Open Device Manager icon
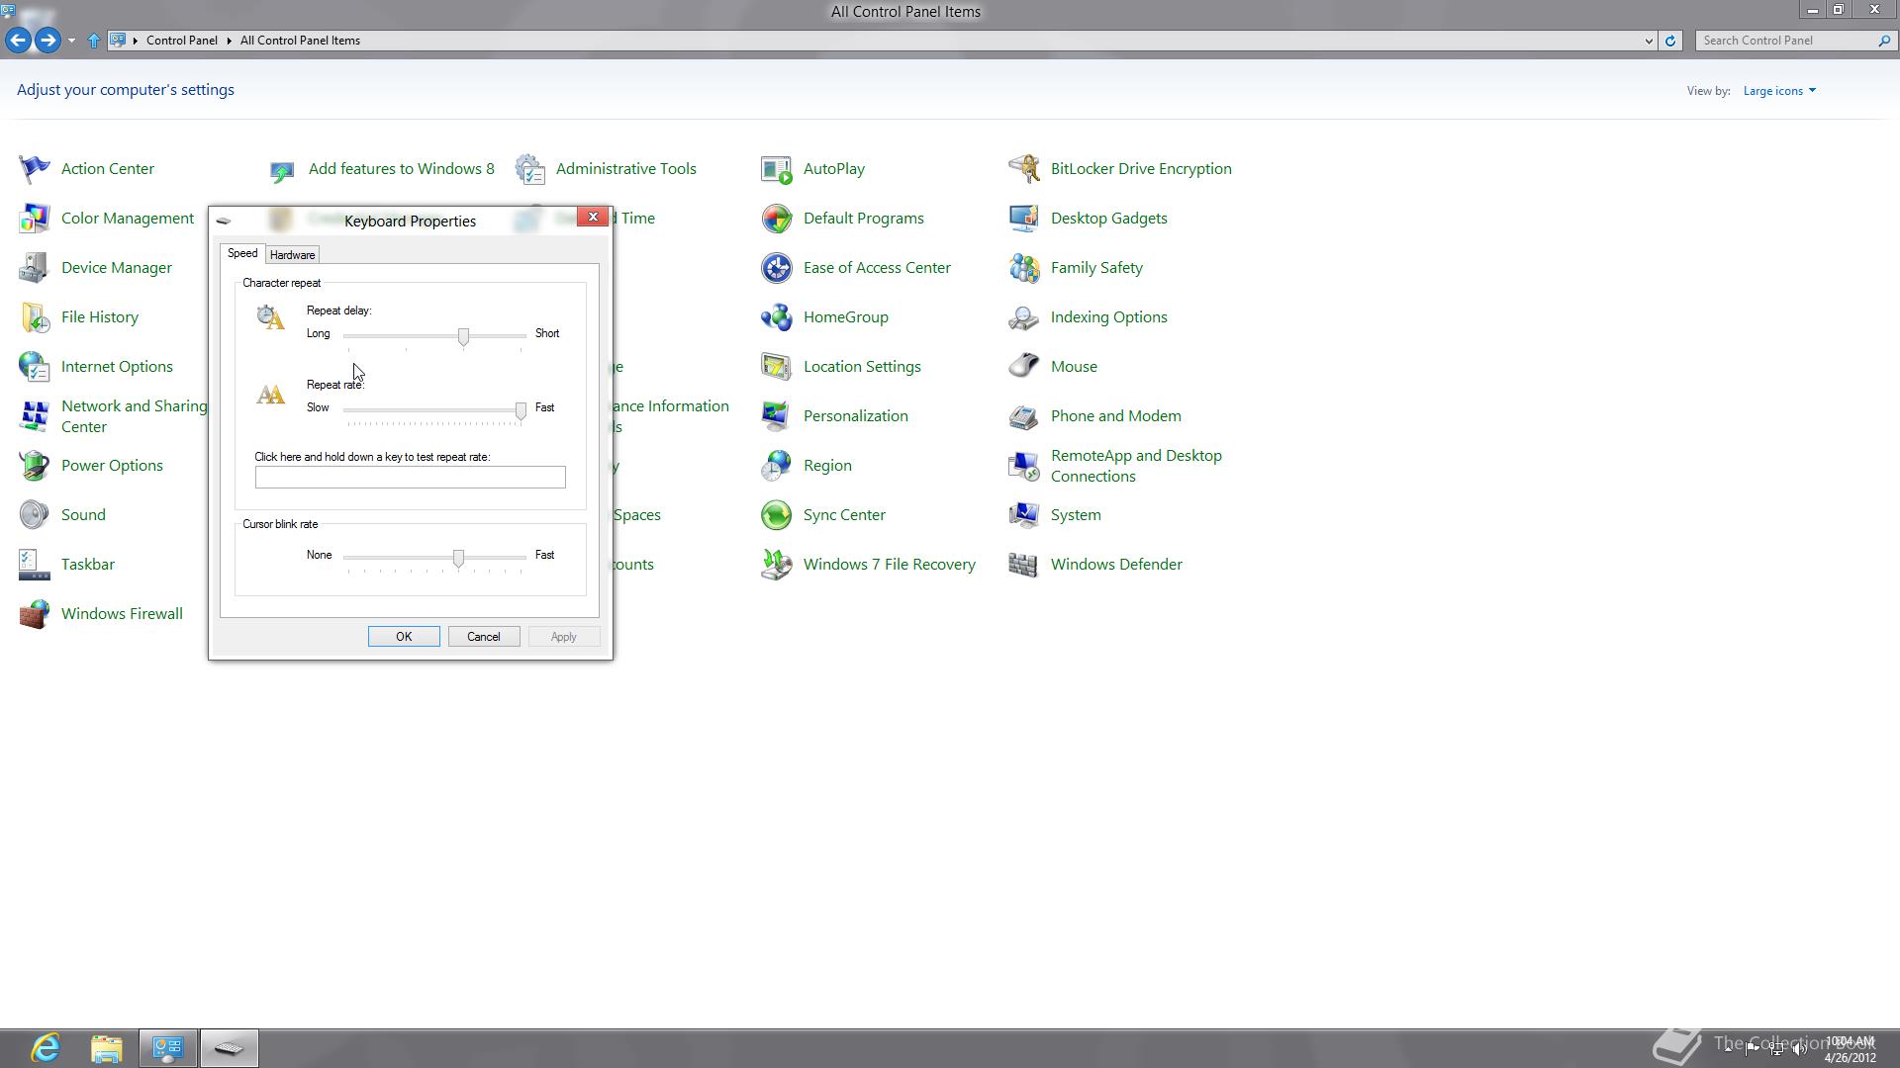Screen dimensions: 1900x1068 34,268
